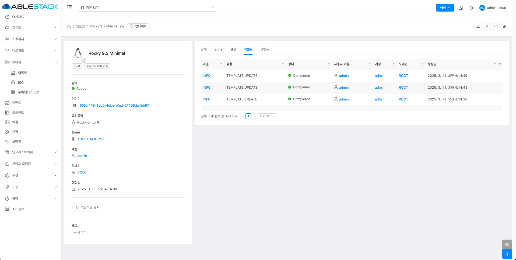
Task: Open the 기본 보기 view dropdown
Action: click(x=147, y=8)
